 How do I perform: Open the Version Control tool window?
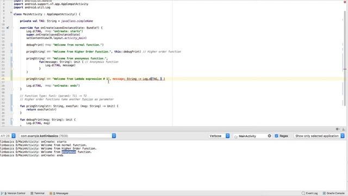click(13, 193)
